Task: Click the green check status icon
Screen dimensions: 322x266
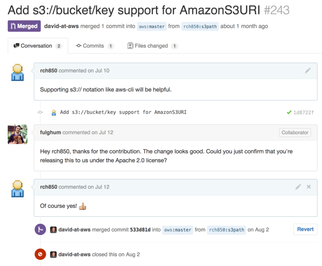Action: [x=289, y=113]
